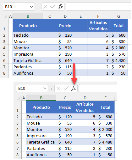Select column A header in the A–E sheet
Screen dimensions: 132x160
point(24,98)
